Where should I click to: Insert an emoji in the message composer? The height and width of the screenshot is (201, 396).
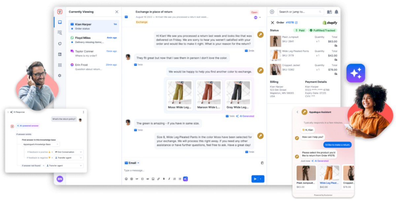pos(127,178)
